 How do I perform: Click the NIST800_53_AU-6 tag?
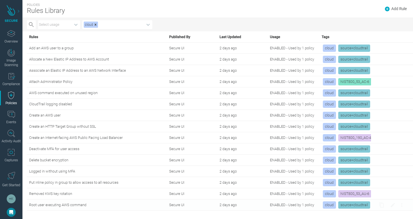(x=354, y=194)
